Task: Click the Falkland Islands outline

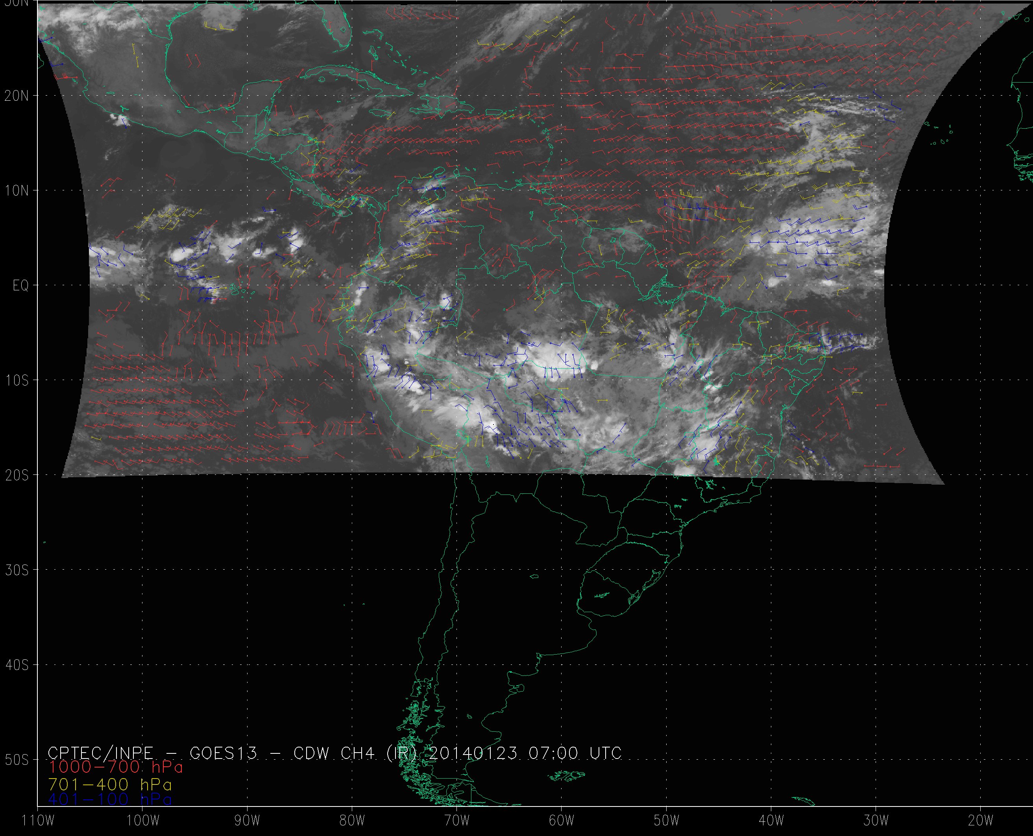Action: tap(567, 775)
